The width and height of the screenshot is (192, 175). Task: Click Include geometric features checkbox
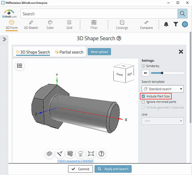(x=143, y=107)
